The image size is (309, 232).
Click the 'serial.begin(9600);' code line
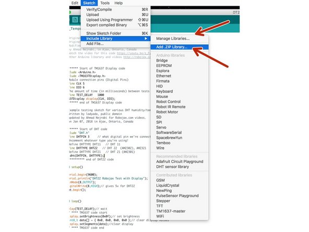click(x=84, y=175)
